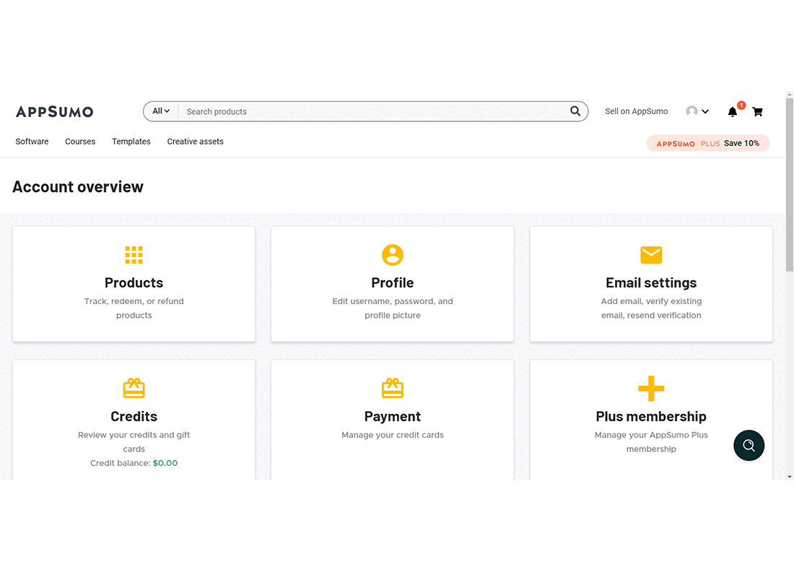Screen dimensions: 794x585
Task: Expand the user avatar account menu
Action: pos(697,111)
